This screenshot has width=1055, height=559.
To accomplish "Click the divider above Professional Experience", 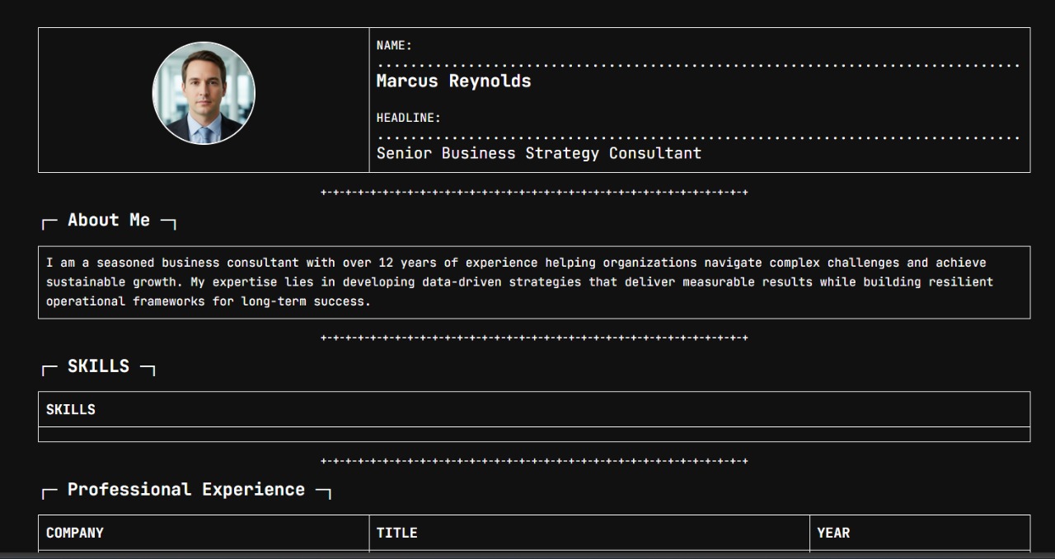I will tap(534, 461).
